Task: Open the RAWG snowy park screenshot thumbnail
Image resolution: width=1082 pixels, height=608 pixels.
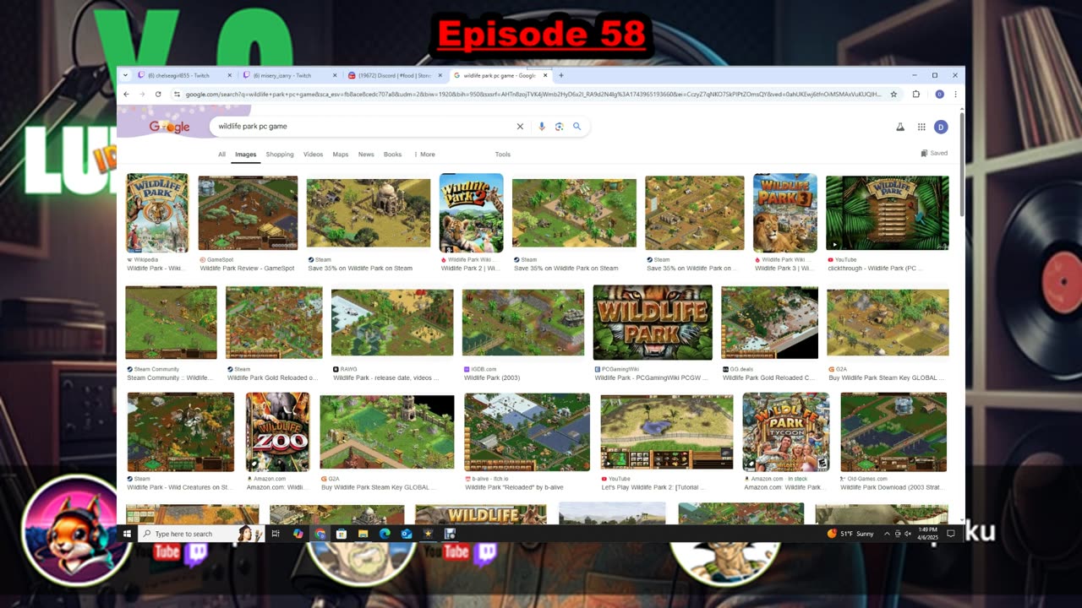Action: tap(392, 323)
